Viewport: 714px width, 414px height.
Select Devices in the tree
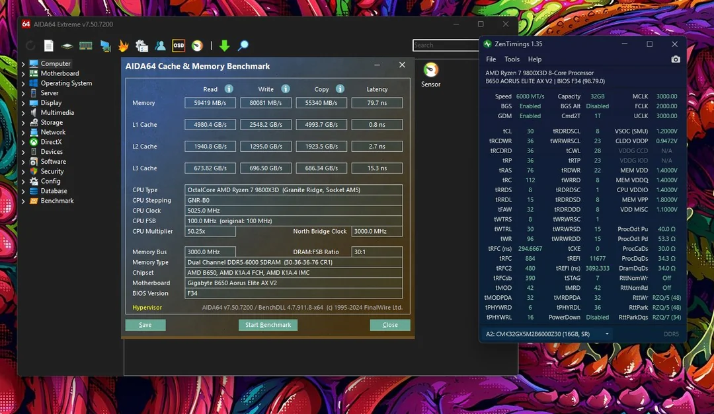[52, 151]
